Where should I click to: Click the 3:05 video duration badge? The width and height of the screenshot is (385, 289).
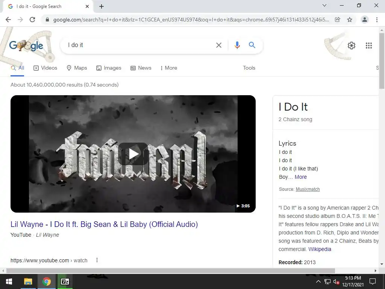243,206
